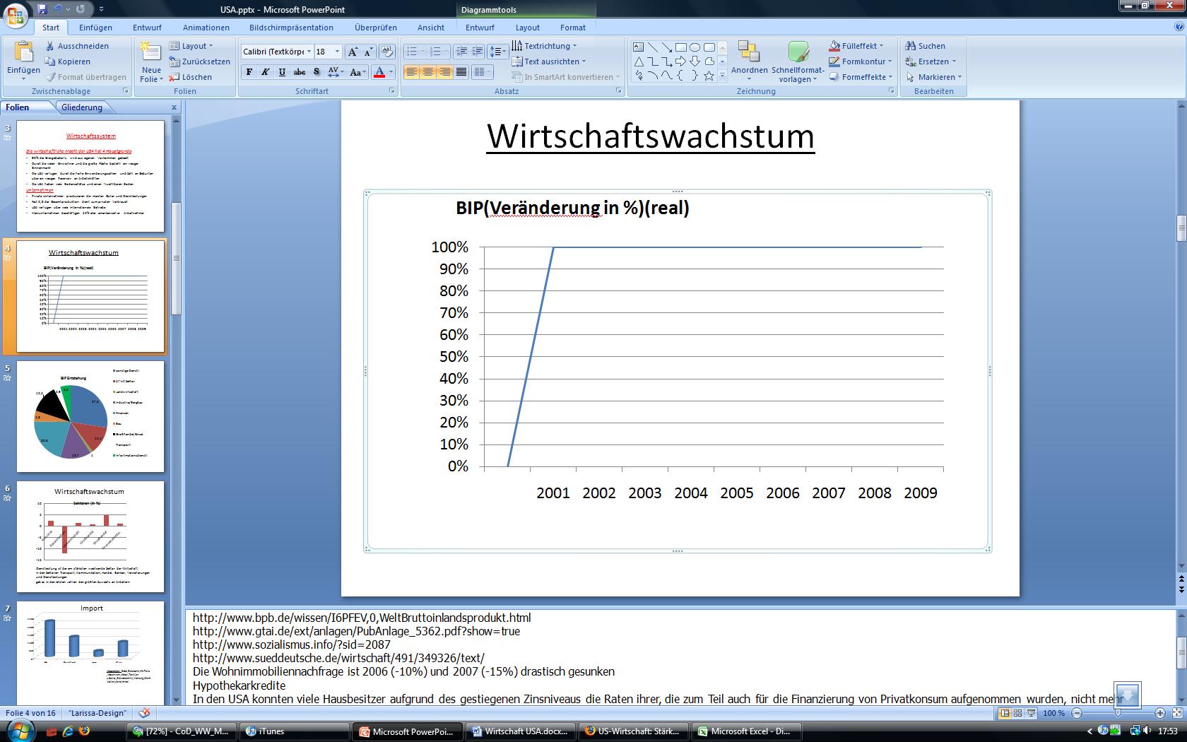Cut selection with Ausschneiden
Screen dimensions: 1187x742
pyautogui.click(x=76, y=46)
